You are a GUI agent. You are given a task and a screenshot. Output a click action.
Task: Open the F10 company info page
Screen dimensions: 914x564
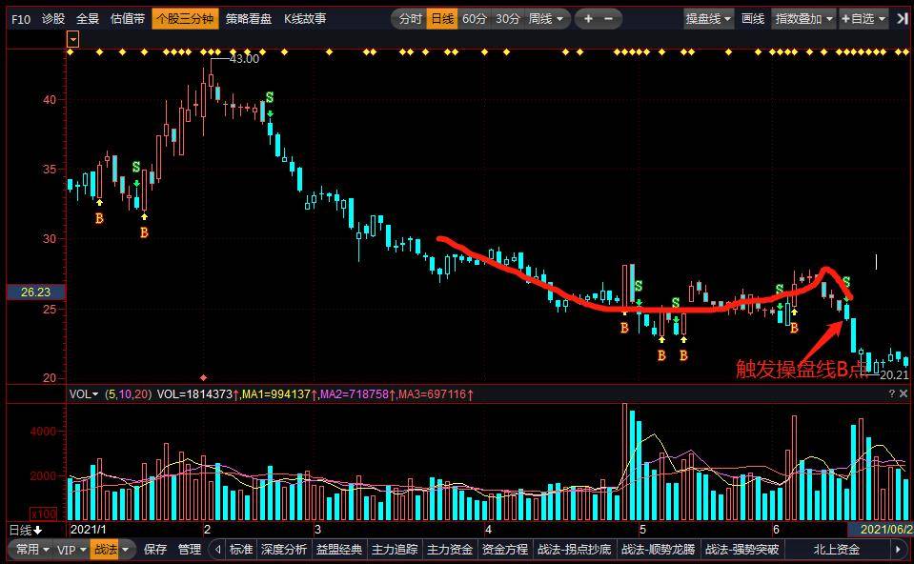coord(21,19)
